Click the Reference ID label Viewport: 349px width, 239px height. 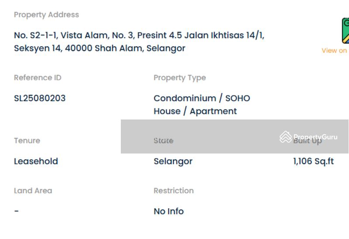pos(38,78)
